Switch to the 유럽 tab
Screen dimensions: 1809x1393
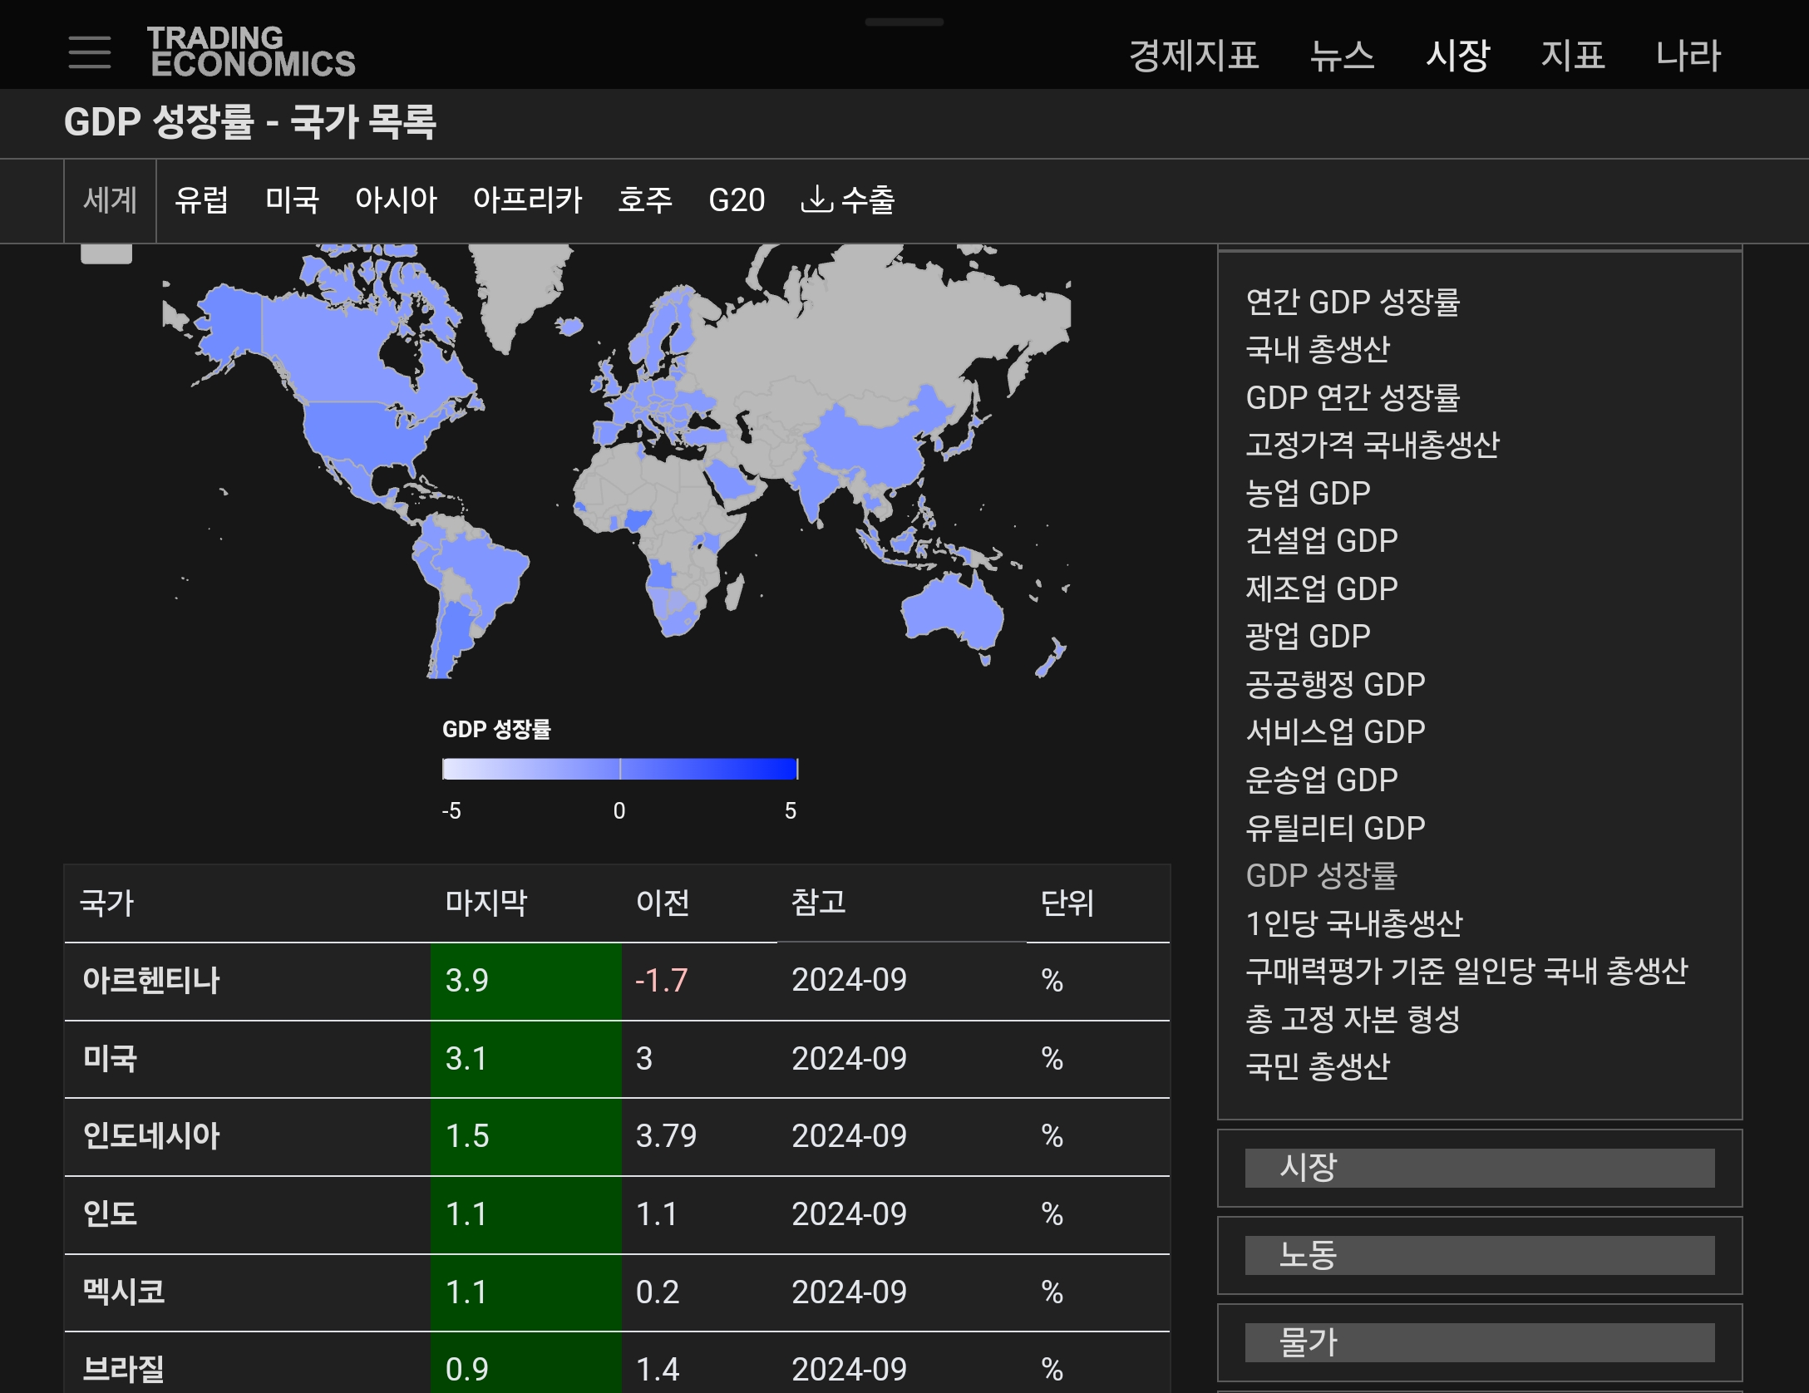pyautogui.click(x=201, y=200)
